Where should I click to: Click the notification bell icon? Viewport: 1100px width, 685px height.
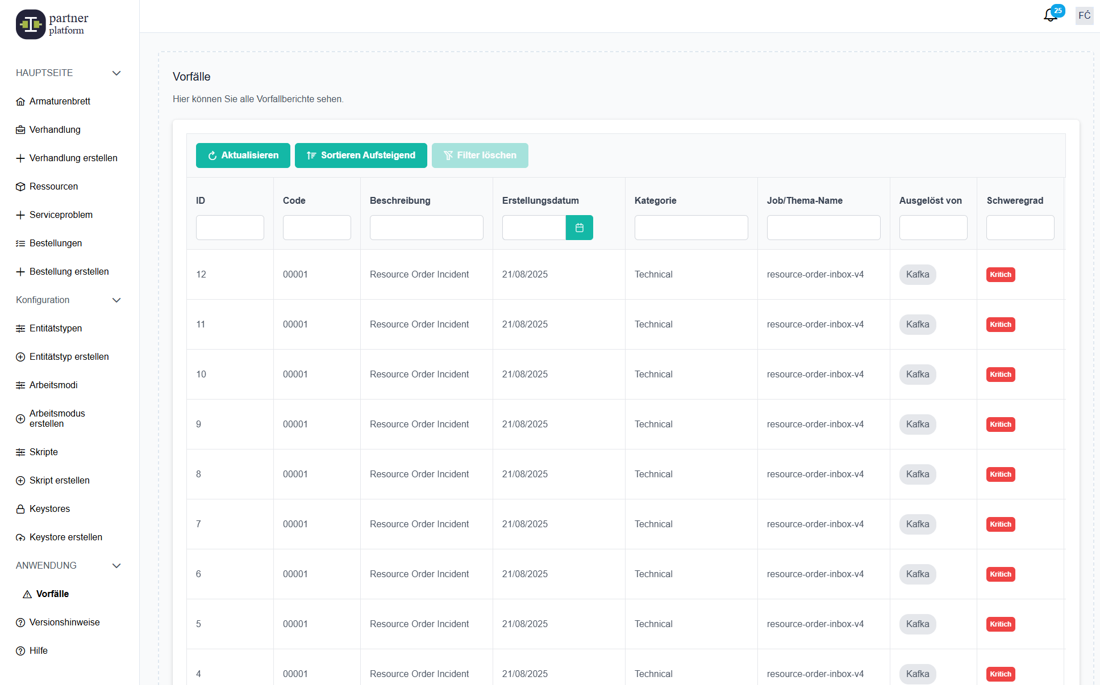coord(1050,15)
